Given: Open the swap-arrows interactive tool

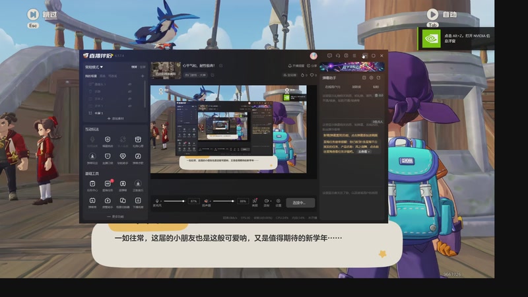Looking at the screenshot, I should coord(123,141).
